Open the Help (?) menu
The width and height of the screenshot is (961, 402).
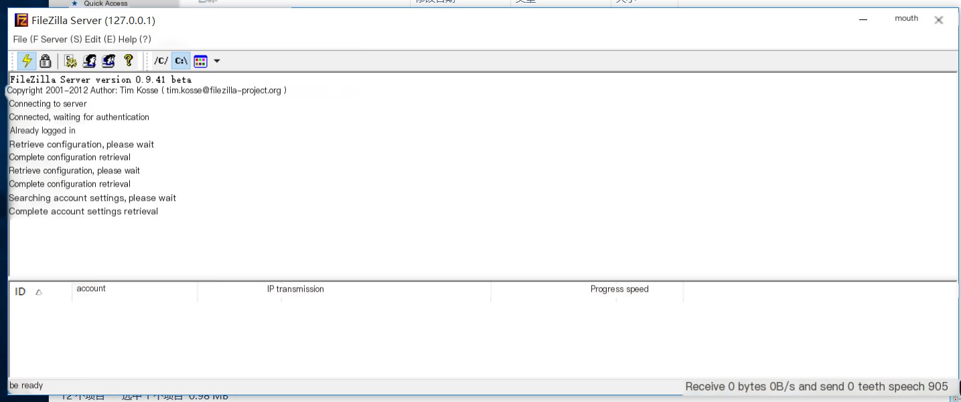[135, 39]
